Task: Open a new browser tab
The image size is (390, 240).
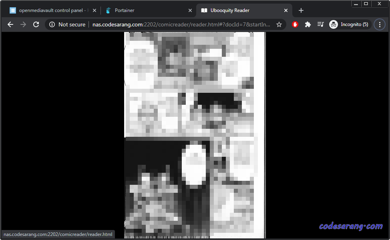Action: click(301, 10)
